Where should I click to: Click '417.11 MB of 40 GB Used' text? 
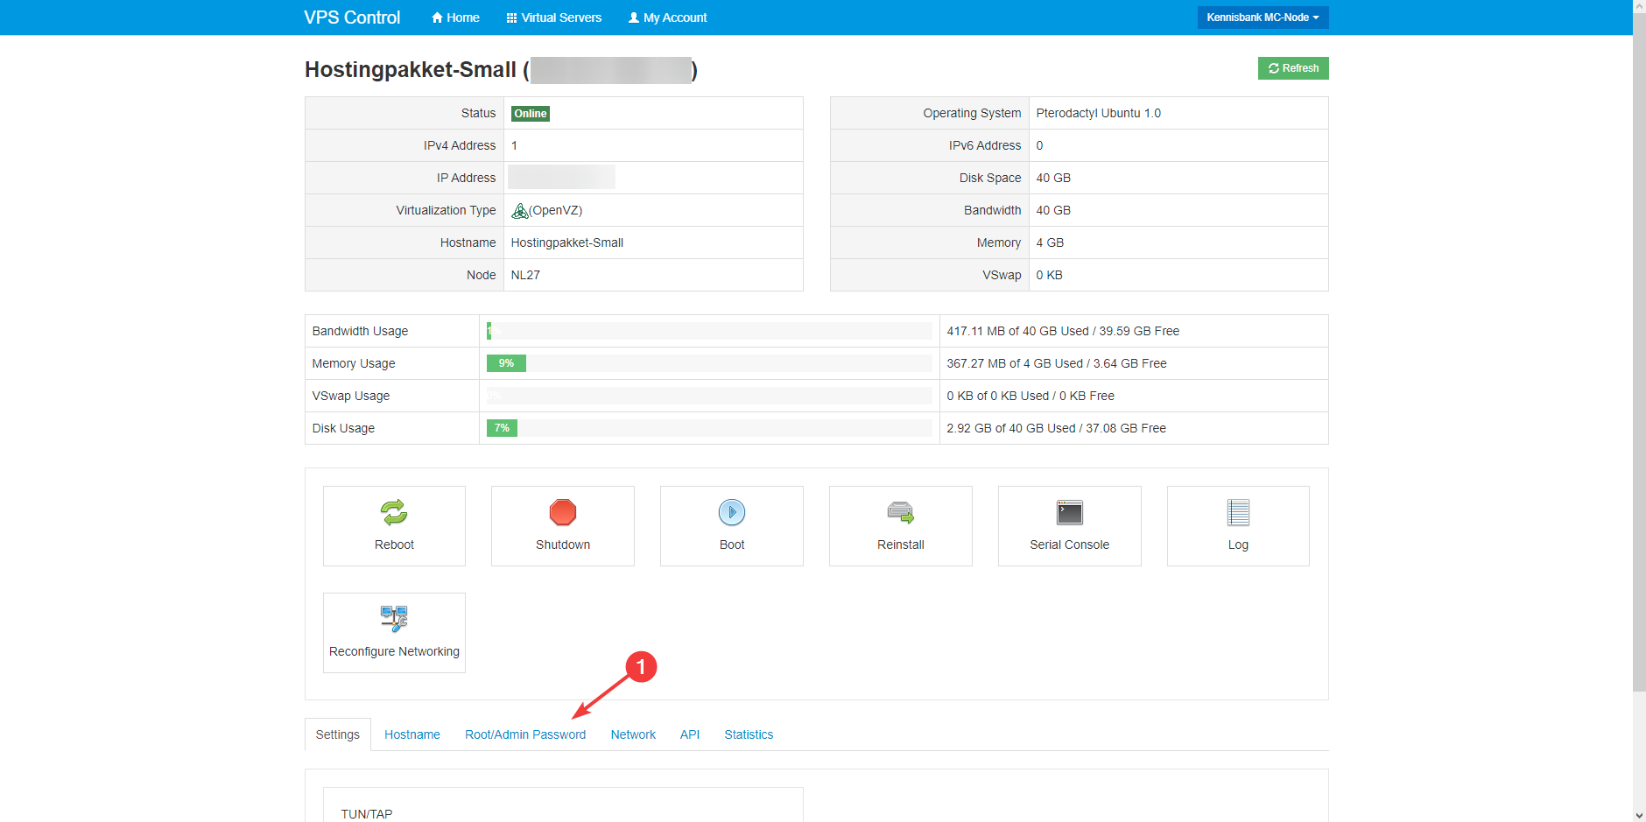[1017, 331]
